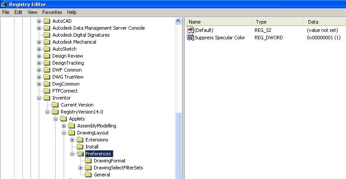Screen dimensions: 346x179
Task: Select Autodesk Digital Signatures folder icon
Action: tap(47, 35)
